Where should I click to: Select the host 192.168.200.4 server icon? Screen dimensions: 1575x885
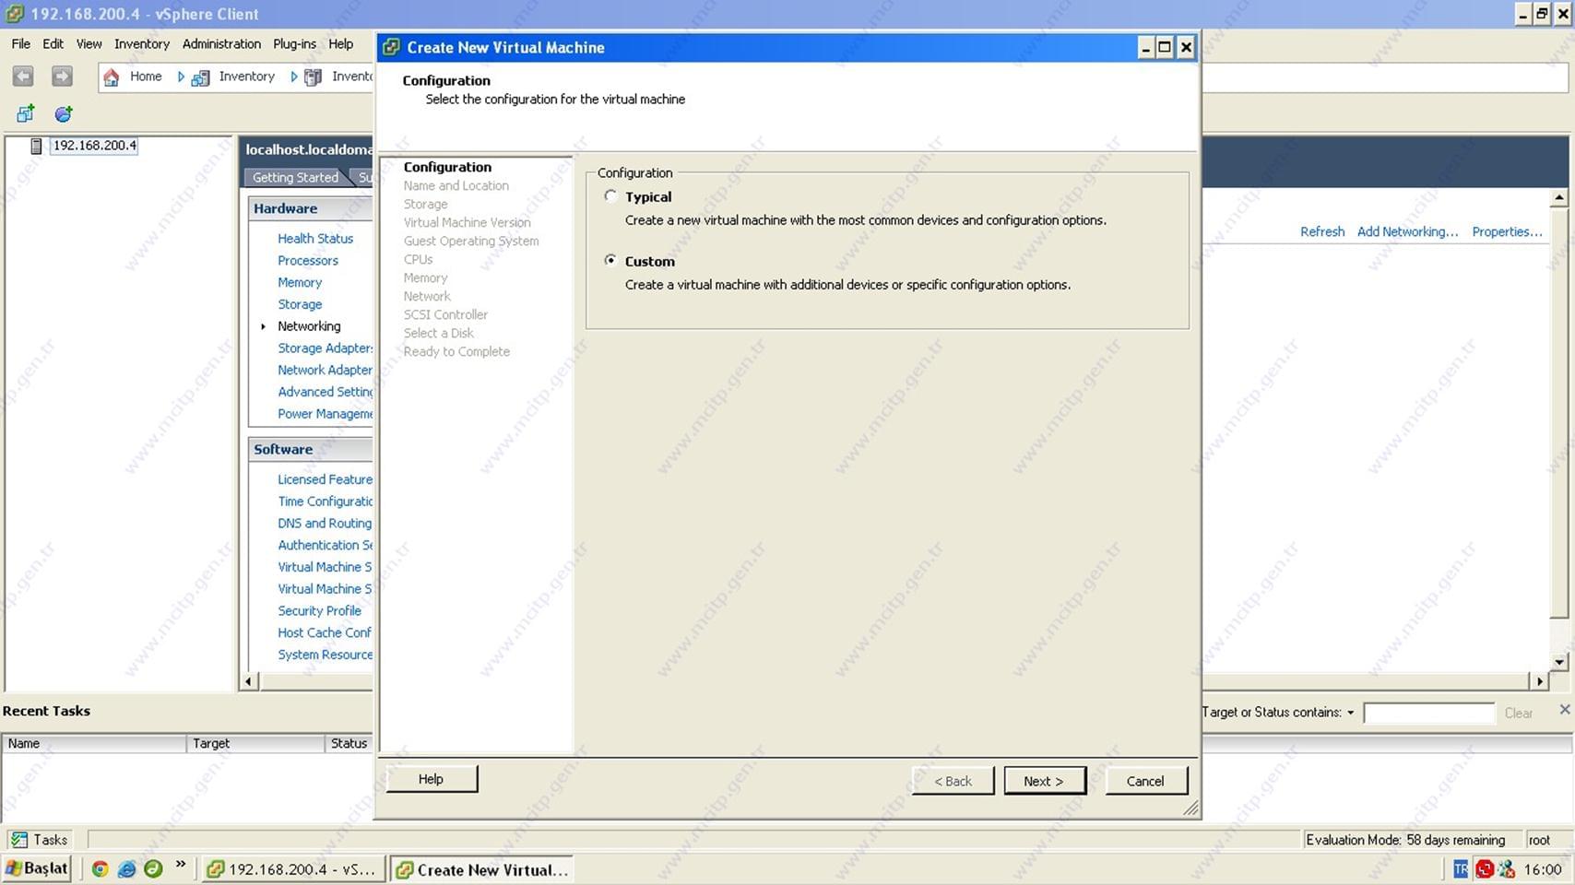36,146
